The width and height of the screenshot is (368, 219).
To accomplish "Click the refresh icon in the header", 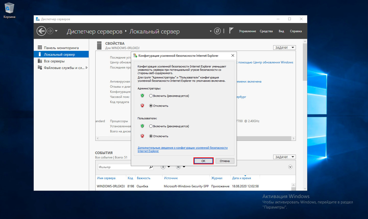I will [x=217, y=31].
